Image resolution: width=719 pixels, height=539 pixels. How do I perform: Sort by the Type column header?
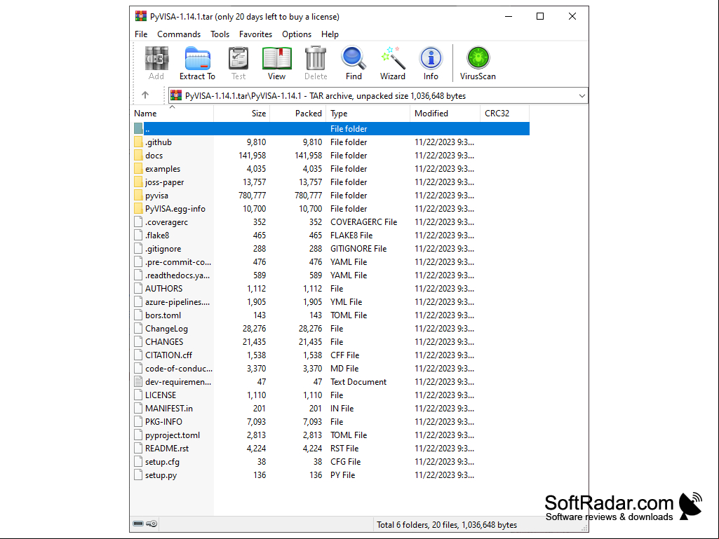368,114
